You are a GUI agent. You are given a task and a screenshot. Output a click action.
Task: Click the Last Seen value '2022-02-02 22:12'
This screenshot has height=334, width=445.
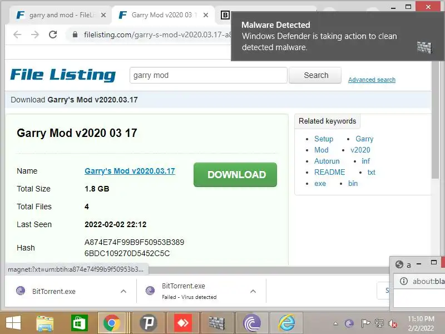click(116, 224)
